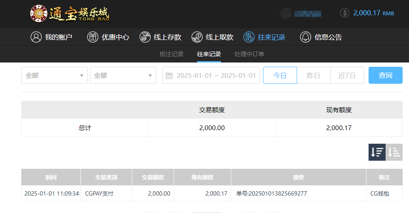This screenshot has height=213, width=409.
Task: Click the 2,000.17 RMB balance
Action: tap(374, 13)
